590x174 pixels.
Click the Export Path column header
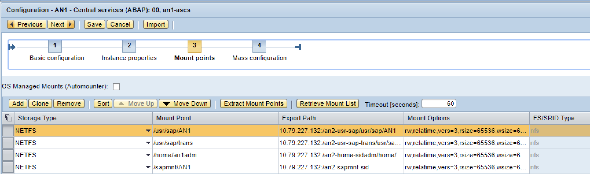pos(341,118)
